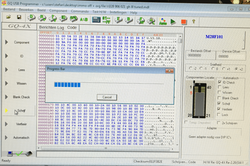Open the Instellingen menu
This screenshot has height=166, width=250.
click(118, 12)
